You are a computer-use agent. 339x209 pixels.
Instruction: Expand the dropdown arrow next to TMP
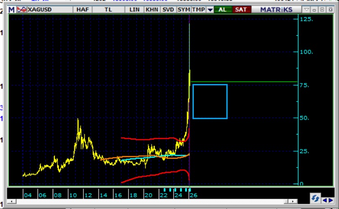tap(210, 9)
